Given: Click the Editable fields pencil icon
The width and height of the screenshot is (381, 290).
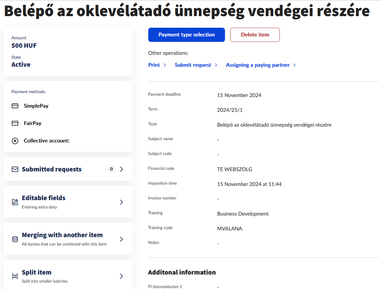Looking at the screenshot, I should 15,202.
